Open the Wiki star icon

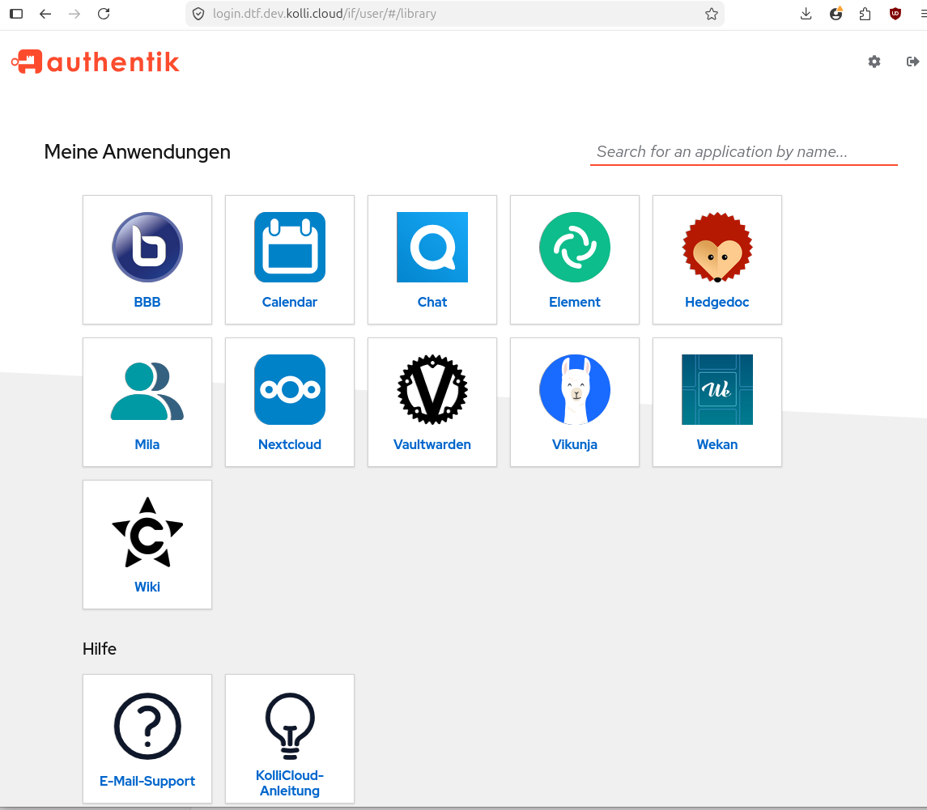pos(147,532)
